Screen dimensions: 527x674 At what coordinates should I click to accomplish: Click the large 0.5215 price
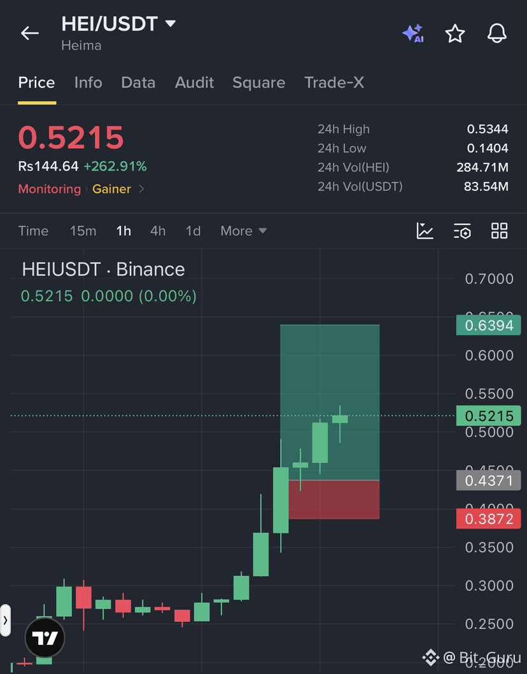pos(71,137)
